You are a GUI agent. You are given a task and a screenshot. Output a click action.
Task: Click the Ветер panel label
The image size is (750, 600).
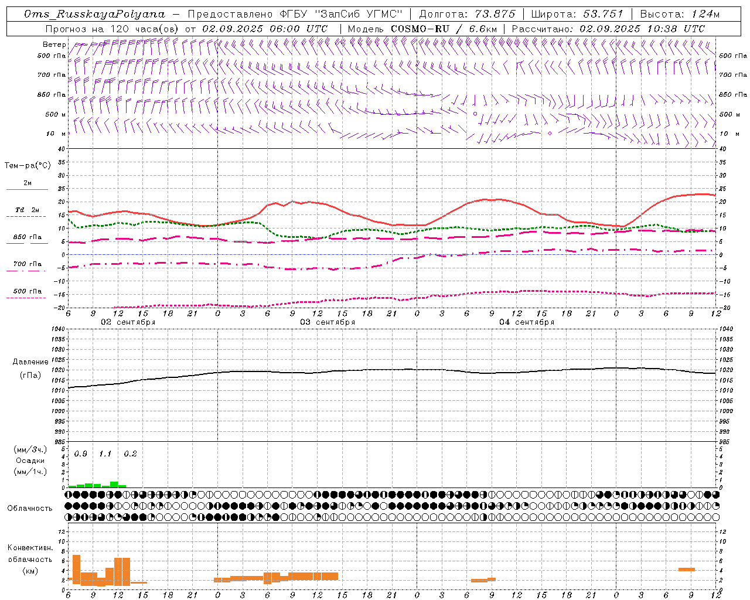click(x=54, y=45)
